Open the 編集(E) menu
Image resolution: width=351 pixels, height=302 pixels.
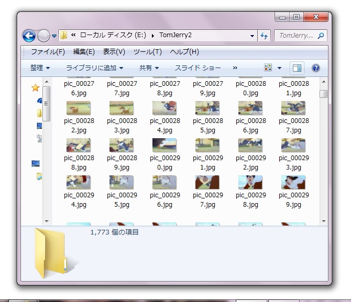pyautogui.click(x=84, y=52)
